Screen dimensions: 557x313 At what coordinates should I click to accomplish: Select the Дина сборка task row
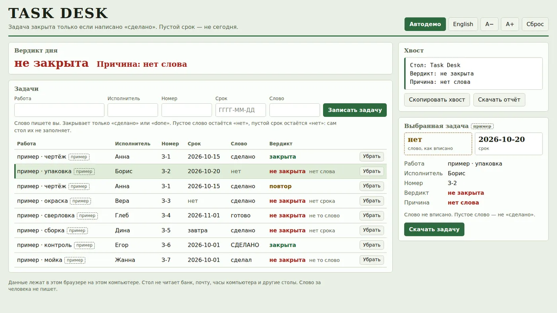(x=201, y=230)
